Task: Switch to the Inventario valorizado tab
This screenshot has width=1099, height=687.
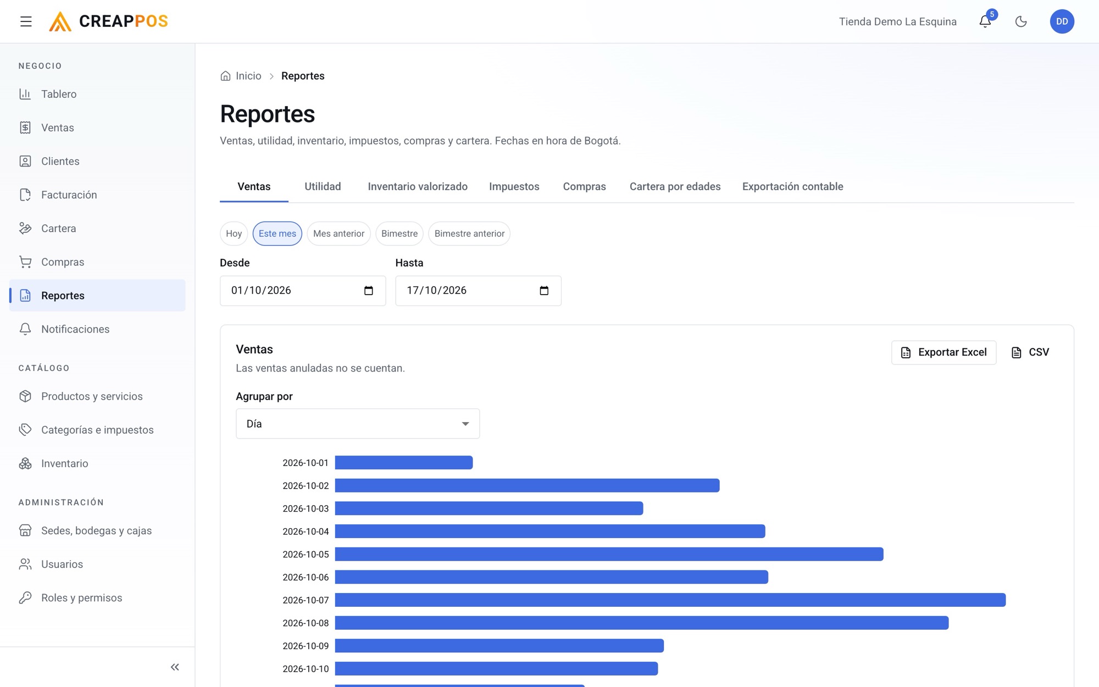Action: [418, 186]
